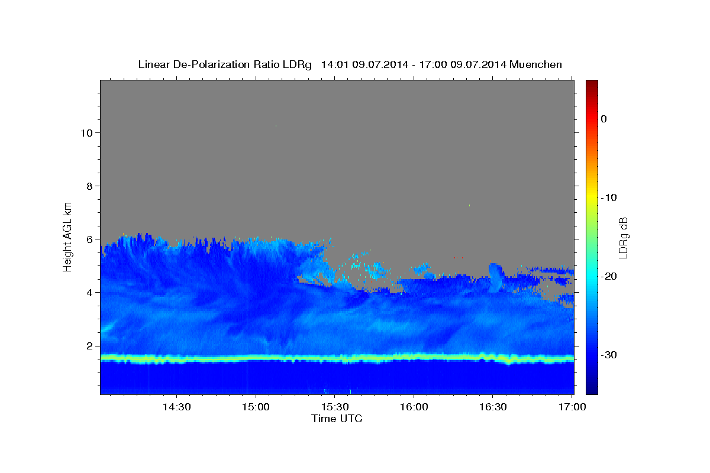The width and height of the screenshot is (710, 473).
Task: Click the '17:00' time tick label
Action: (572, 407)
